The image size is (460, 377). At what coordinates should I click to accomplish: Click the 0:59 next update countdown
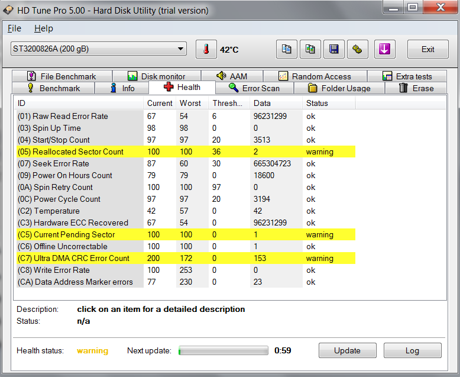point(283,350)
